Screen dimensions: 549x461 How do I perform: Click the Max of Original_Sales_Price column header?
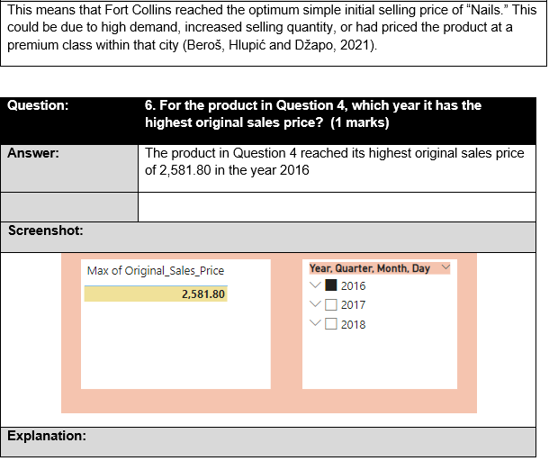coord(156,271)
